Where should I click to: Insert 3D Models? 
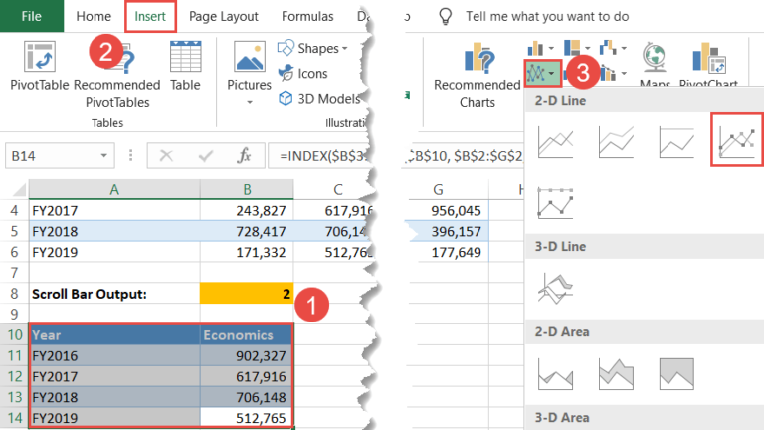point(319,99)
